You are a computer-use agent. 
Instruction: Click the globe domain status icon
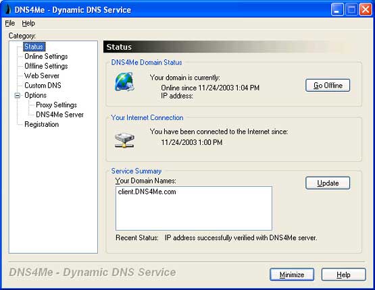124,82
